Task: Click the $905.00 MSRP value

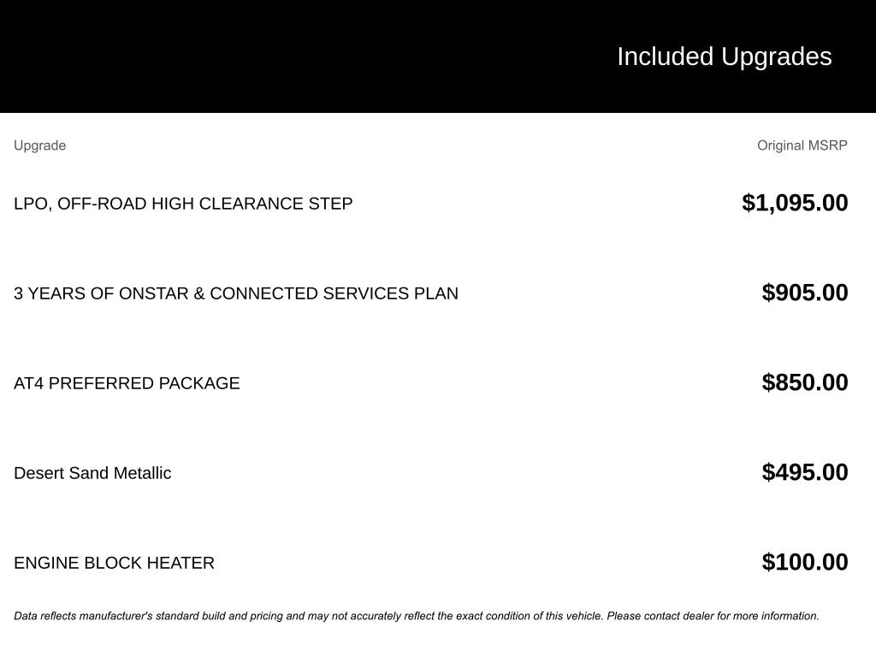Action: pos(805,293)
